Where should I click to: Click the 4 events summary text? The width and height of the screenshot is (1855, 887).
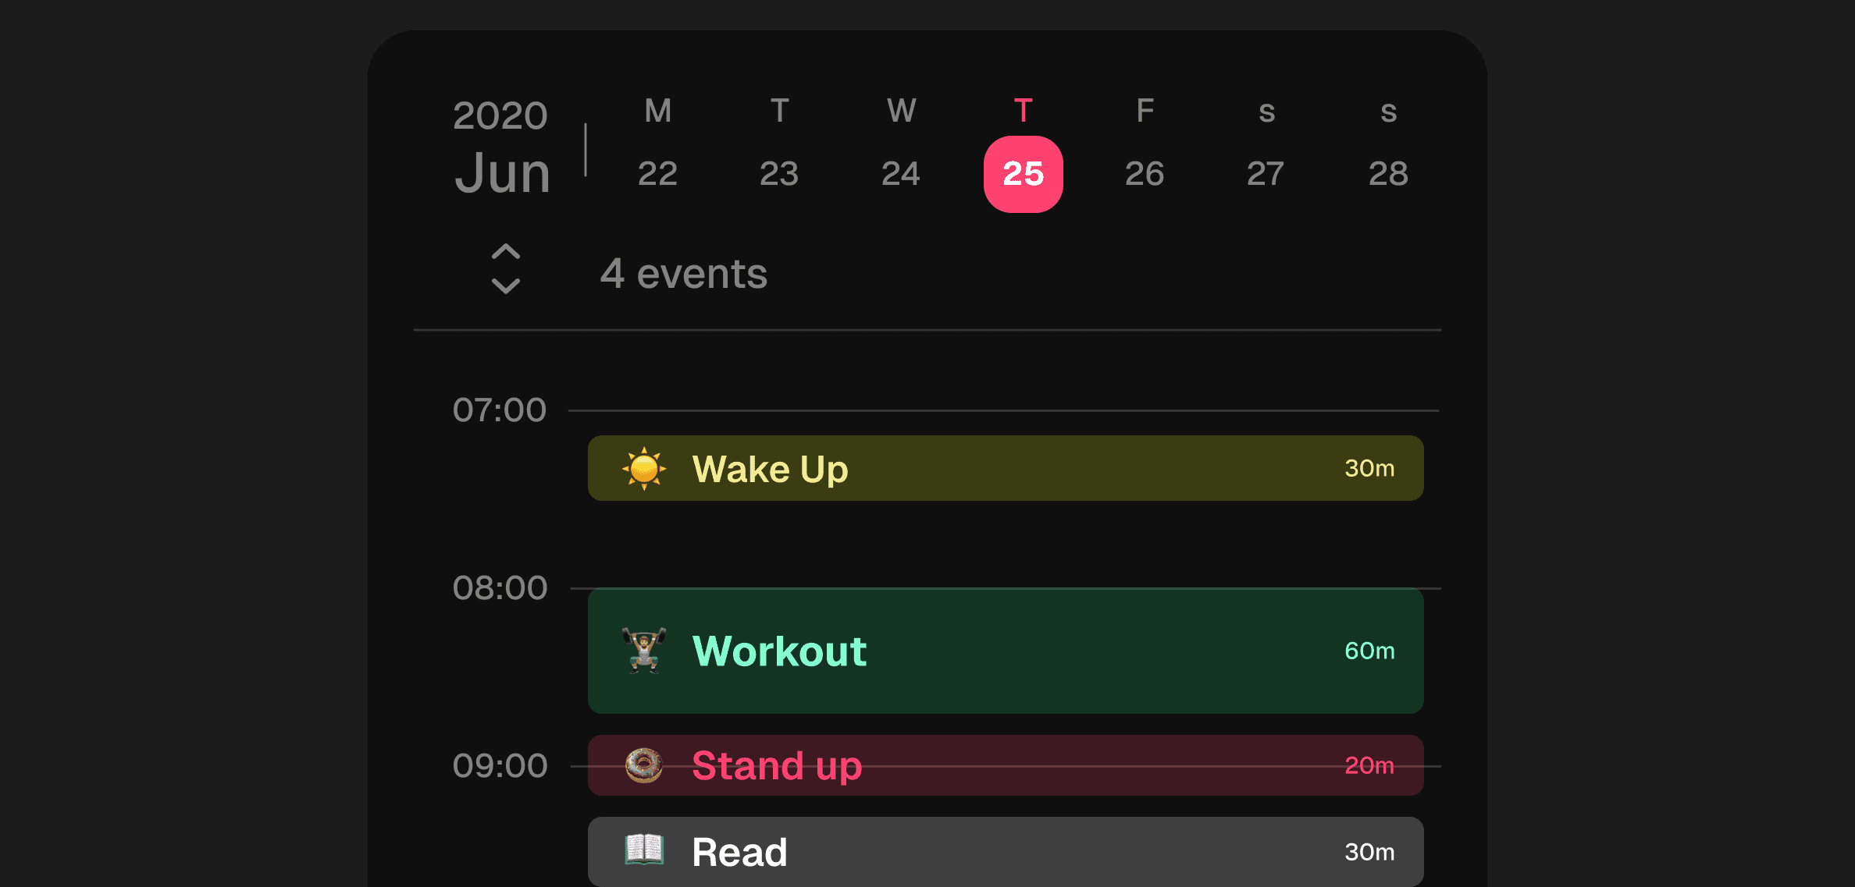click(x=684, y=274)
